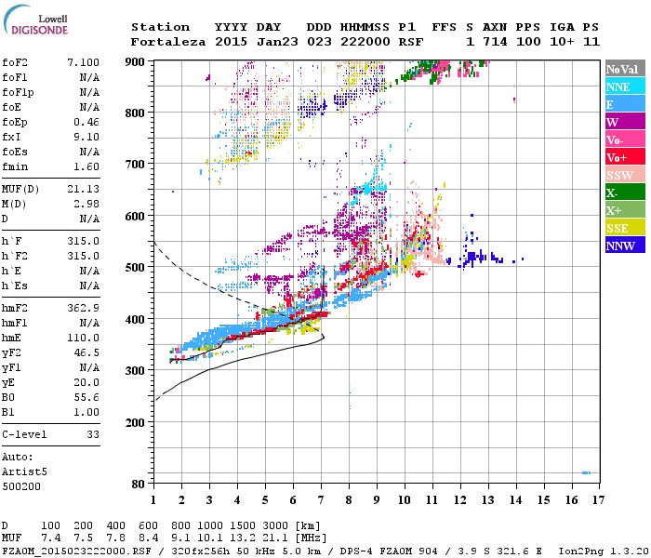Click the B1 value 1.00
The image size is (651, 558).
pos(86,412)
